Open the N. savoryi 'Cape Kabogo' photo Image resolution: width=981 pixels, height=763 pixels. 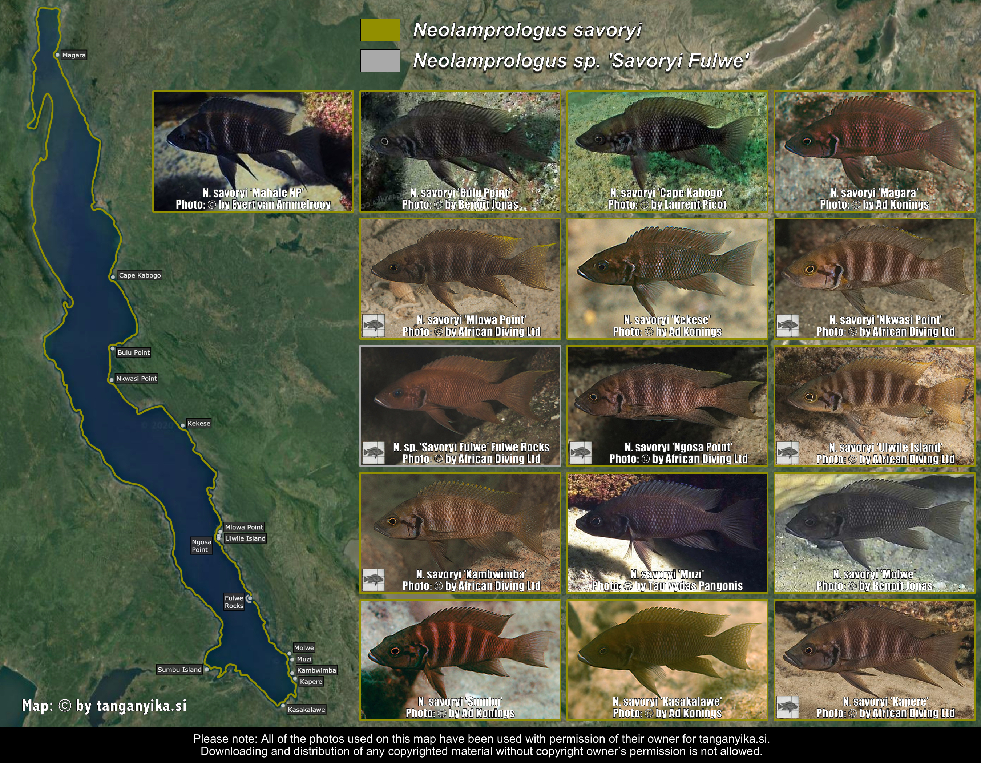tap(667, 152)
